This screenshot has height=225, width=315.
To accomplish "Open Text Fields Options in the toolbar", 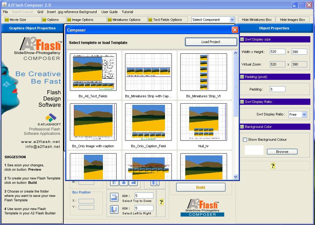I will click(x=168, y=19).
